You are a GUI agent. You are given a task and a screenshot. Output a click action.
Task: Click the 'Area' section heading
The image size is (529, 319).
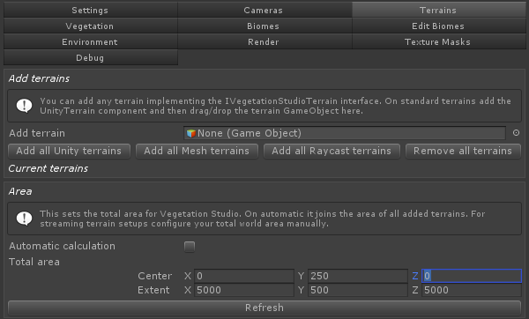[20, 191]
